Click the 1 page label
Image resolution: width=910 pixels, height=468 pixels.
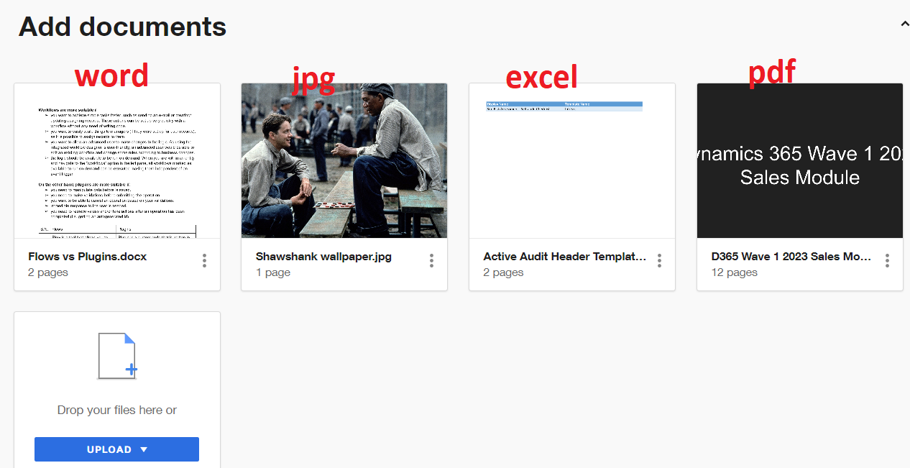273,272
